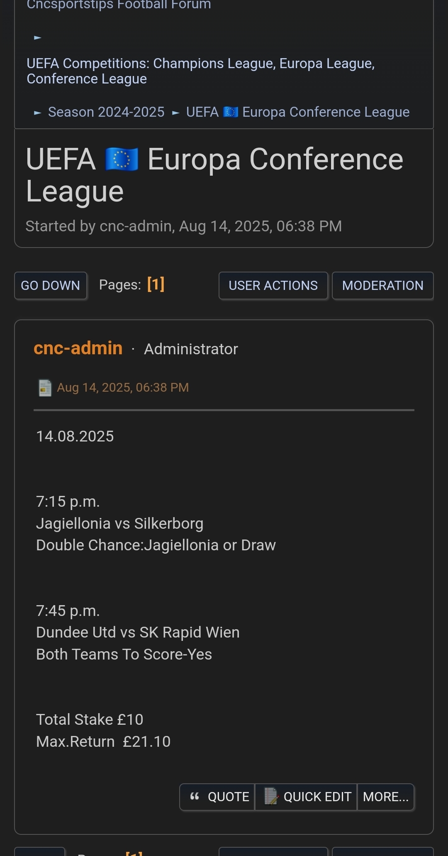Screen dimensions: 448x856
Task: Open the User Actions menu
Action: [x=273, y=285]
